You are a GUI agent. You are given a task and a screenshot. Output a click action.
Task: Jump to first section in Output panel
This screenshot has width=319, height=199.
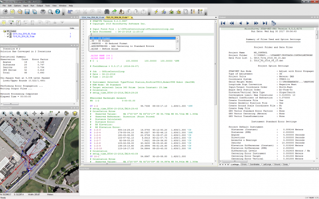[223, 23]
